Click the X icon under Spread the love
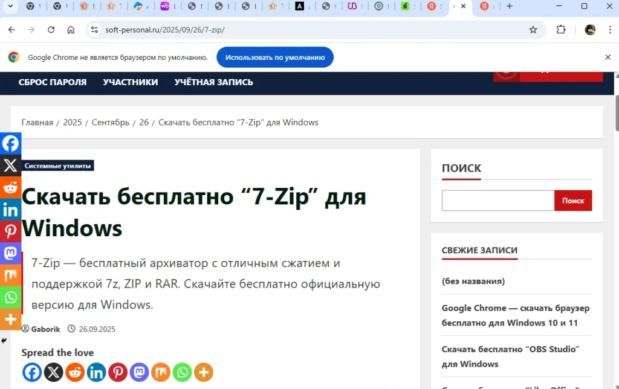 pyautogui.click(x=53, y=372)
